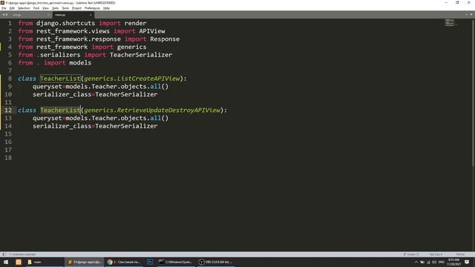Open the Photoshop taskbar icon
The image size is (475, 267).
tap(150, 262)
